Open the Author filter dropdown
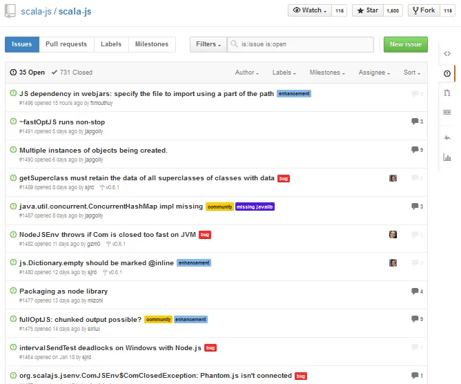Viewport: 461px width, 384px height. coord(246,73)
